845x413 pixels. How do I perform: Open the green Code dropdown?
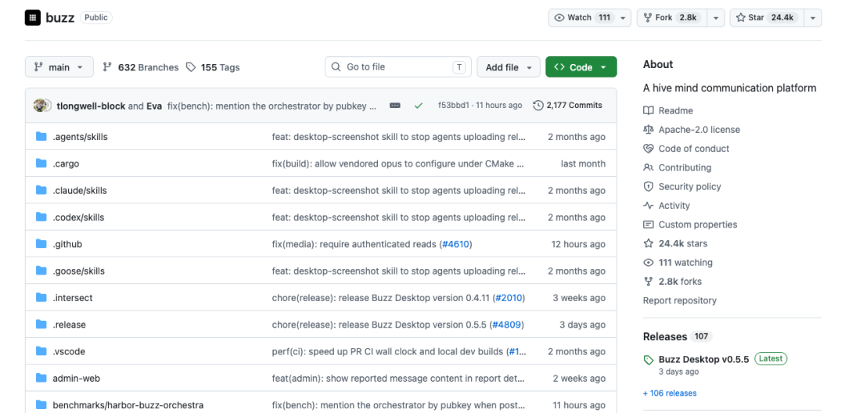tap(581, 67)
